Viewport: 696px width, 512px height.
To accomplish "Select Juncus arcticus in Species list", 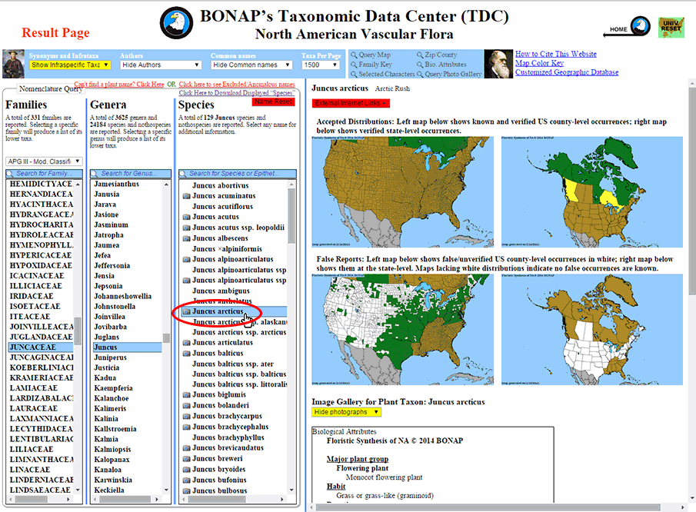I will (235, 311).
